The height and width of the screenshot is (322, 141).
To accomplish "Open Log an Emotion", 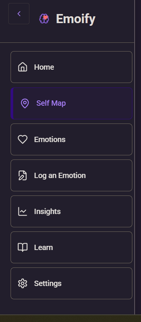I will point(71,175).
